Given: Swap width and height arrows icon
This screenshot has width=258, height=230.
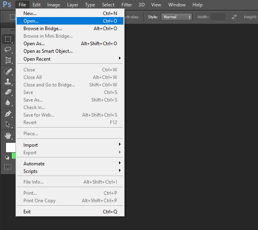Looking at the screenshot, I should click(x=234, y=17).
